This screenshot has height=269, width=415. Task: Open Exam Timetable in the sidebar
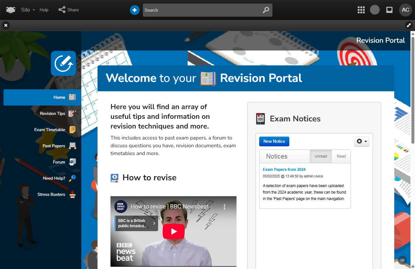50,130
